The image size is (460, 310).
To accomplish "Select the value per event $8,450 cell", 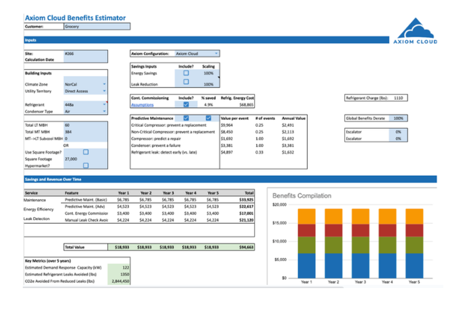I will 226,132.
